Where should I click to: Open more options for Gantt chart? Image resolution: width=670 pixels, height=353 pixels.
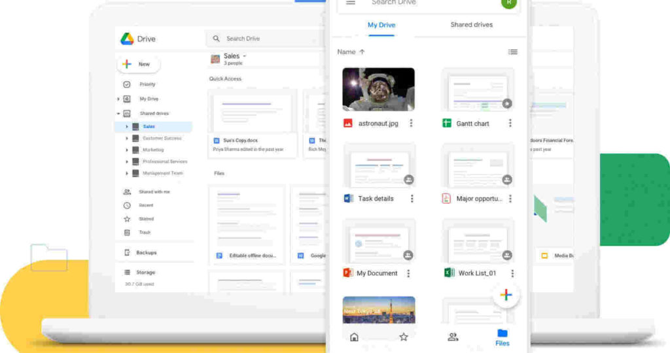510,124
